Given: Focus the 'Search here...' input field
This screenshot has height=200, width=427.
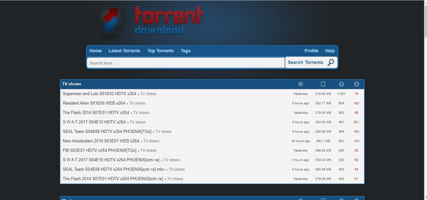Looking at the screenshot, I should click(x=186, y=63).
